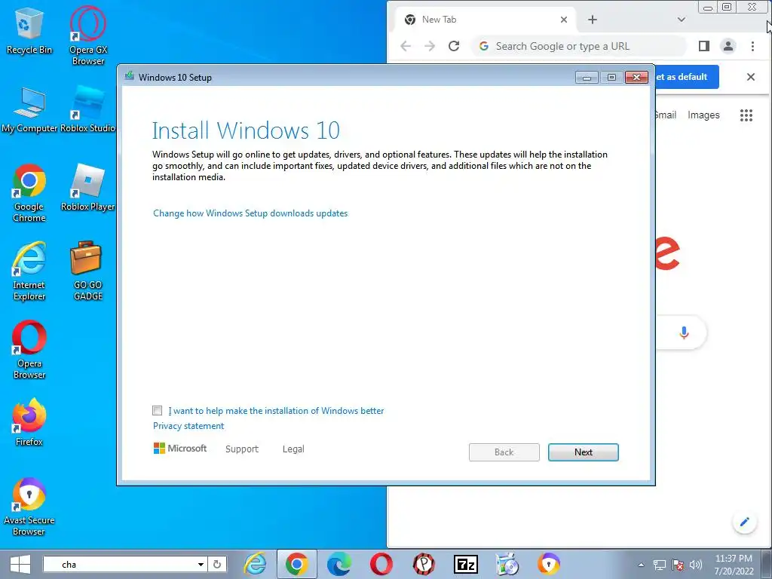Image resolution: width=772 pixels, height=579 pixels.
Task: Check 'I want to help make installation better'
Action: tap(157, 411)
